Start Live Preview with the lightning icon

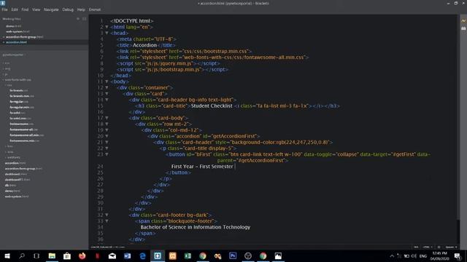click(463, 21)
